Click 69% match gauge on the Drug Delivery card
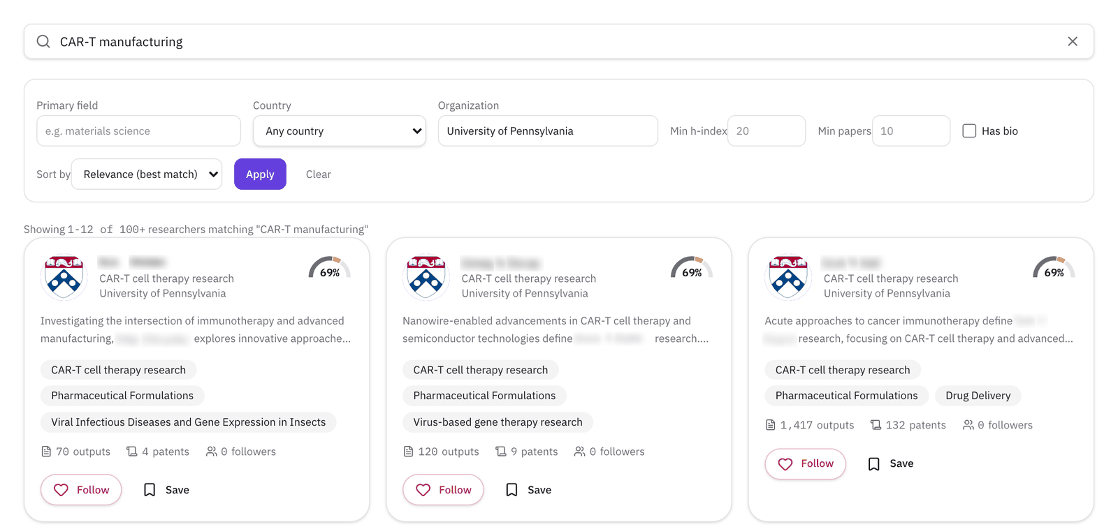Image resolution: width=1118 pixels, height=529 pixels. (1054, 268)
